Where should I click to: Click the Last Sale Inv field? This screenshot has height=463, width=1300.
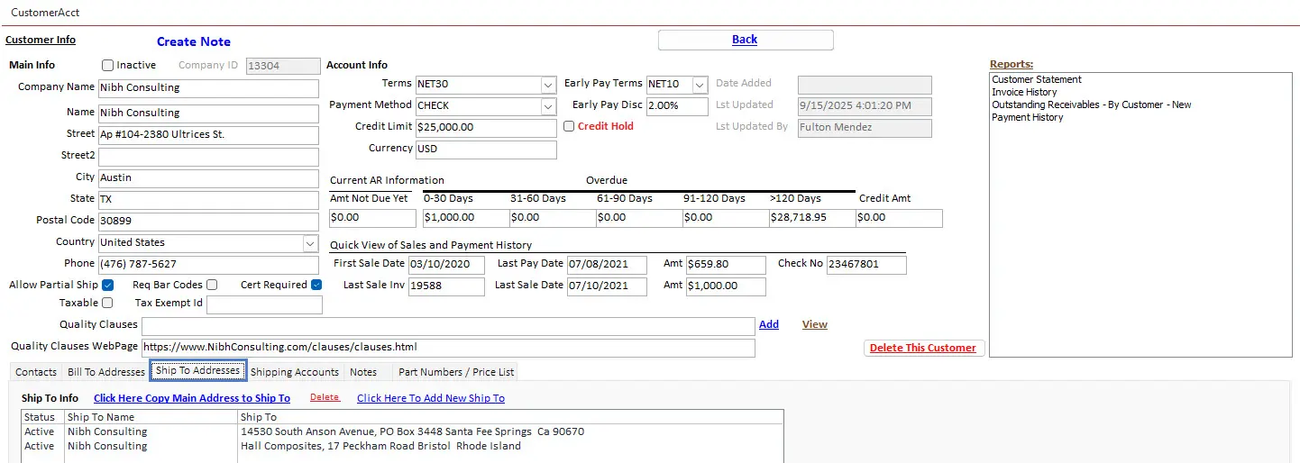pos(446,286)
